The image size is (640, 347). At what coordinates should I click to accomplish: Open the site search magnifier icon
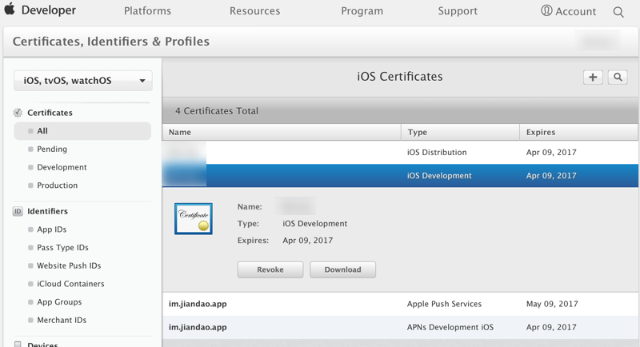tap(618, 12)
